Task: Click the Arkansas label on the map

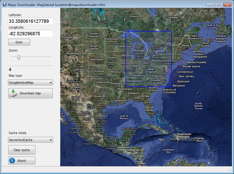Action: 117,83
